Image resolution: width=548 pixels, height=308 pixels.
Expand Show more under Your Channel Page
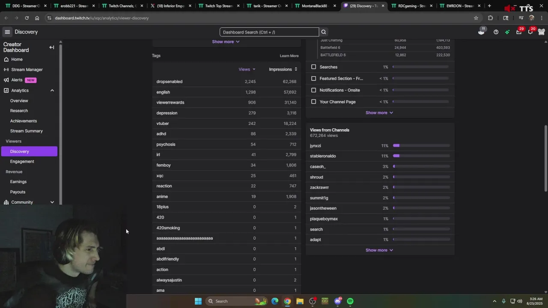click(x=379, y=113)
